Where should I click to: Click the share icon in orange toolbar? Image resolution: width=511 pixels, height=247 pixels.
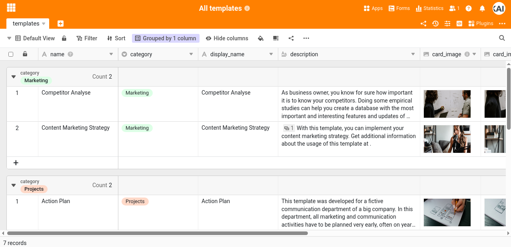pyautogui.click(x=423, y=24)
